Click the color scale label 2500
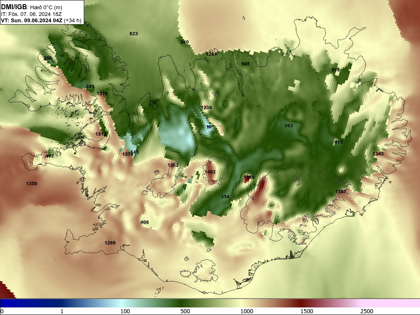Image resolution: width=420 pixels, height=315 pixels. click(x=367, y=311)
